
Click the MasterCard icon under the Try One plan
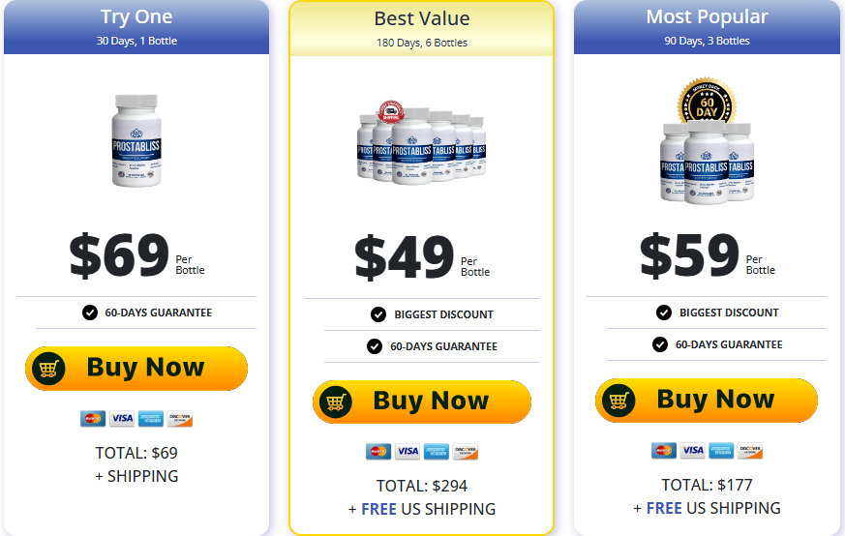click(93, 418)
